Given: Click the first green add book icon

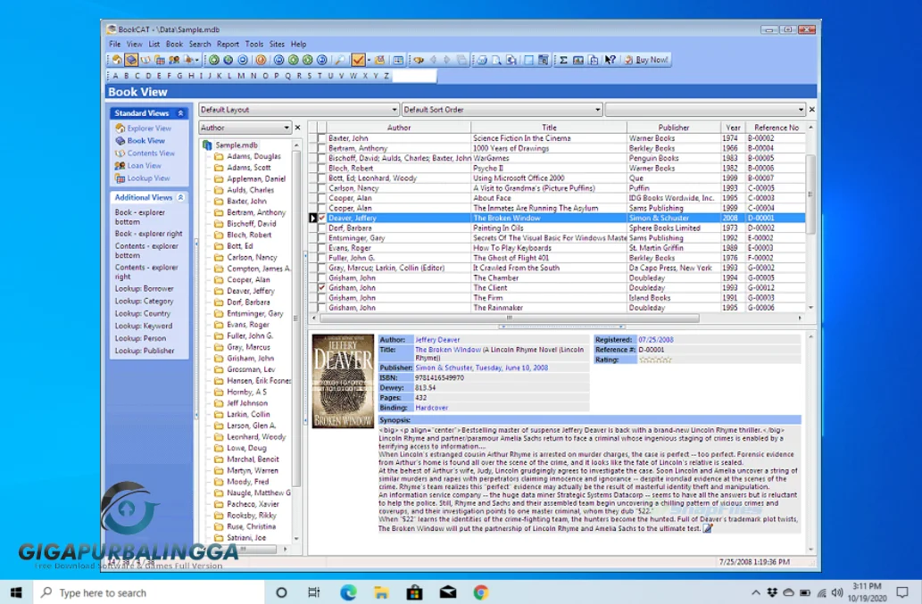Looking at the screenshot, I should [x=214, y=60].
